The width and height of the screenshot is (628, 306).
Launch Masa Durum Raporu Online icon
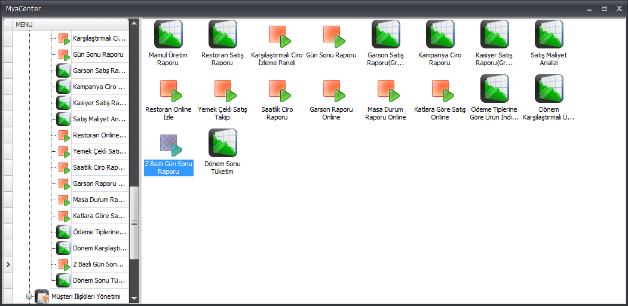(x=388, y=91)
